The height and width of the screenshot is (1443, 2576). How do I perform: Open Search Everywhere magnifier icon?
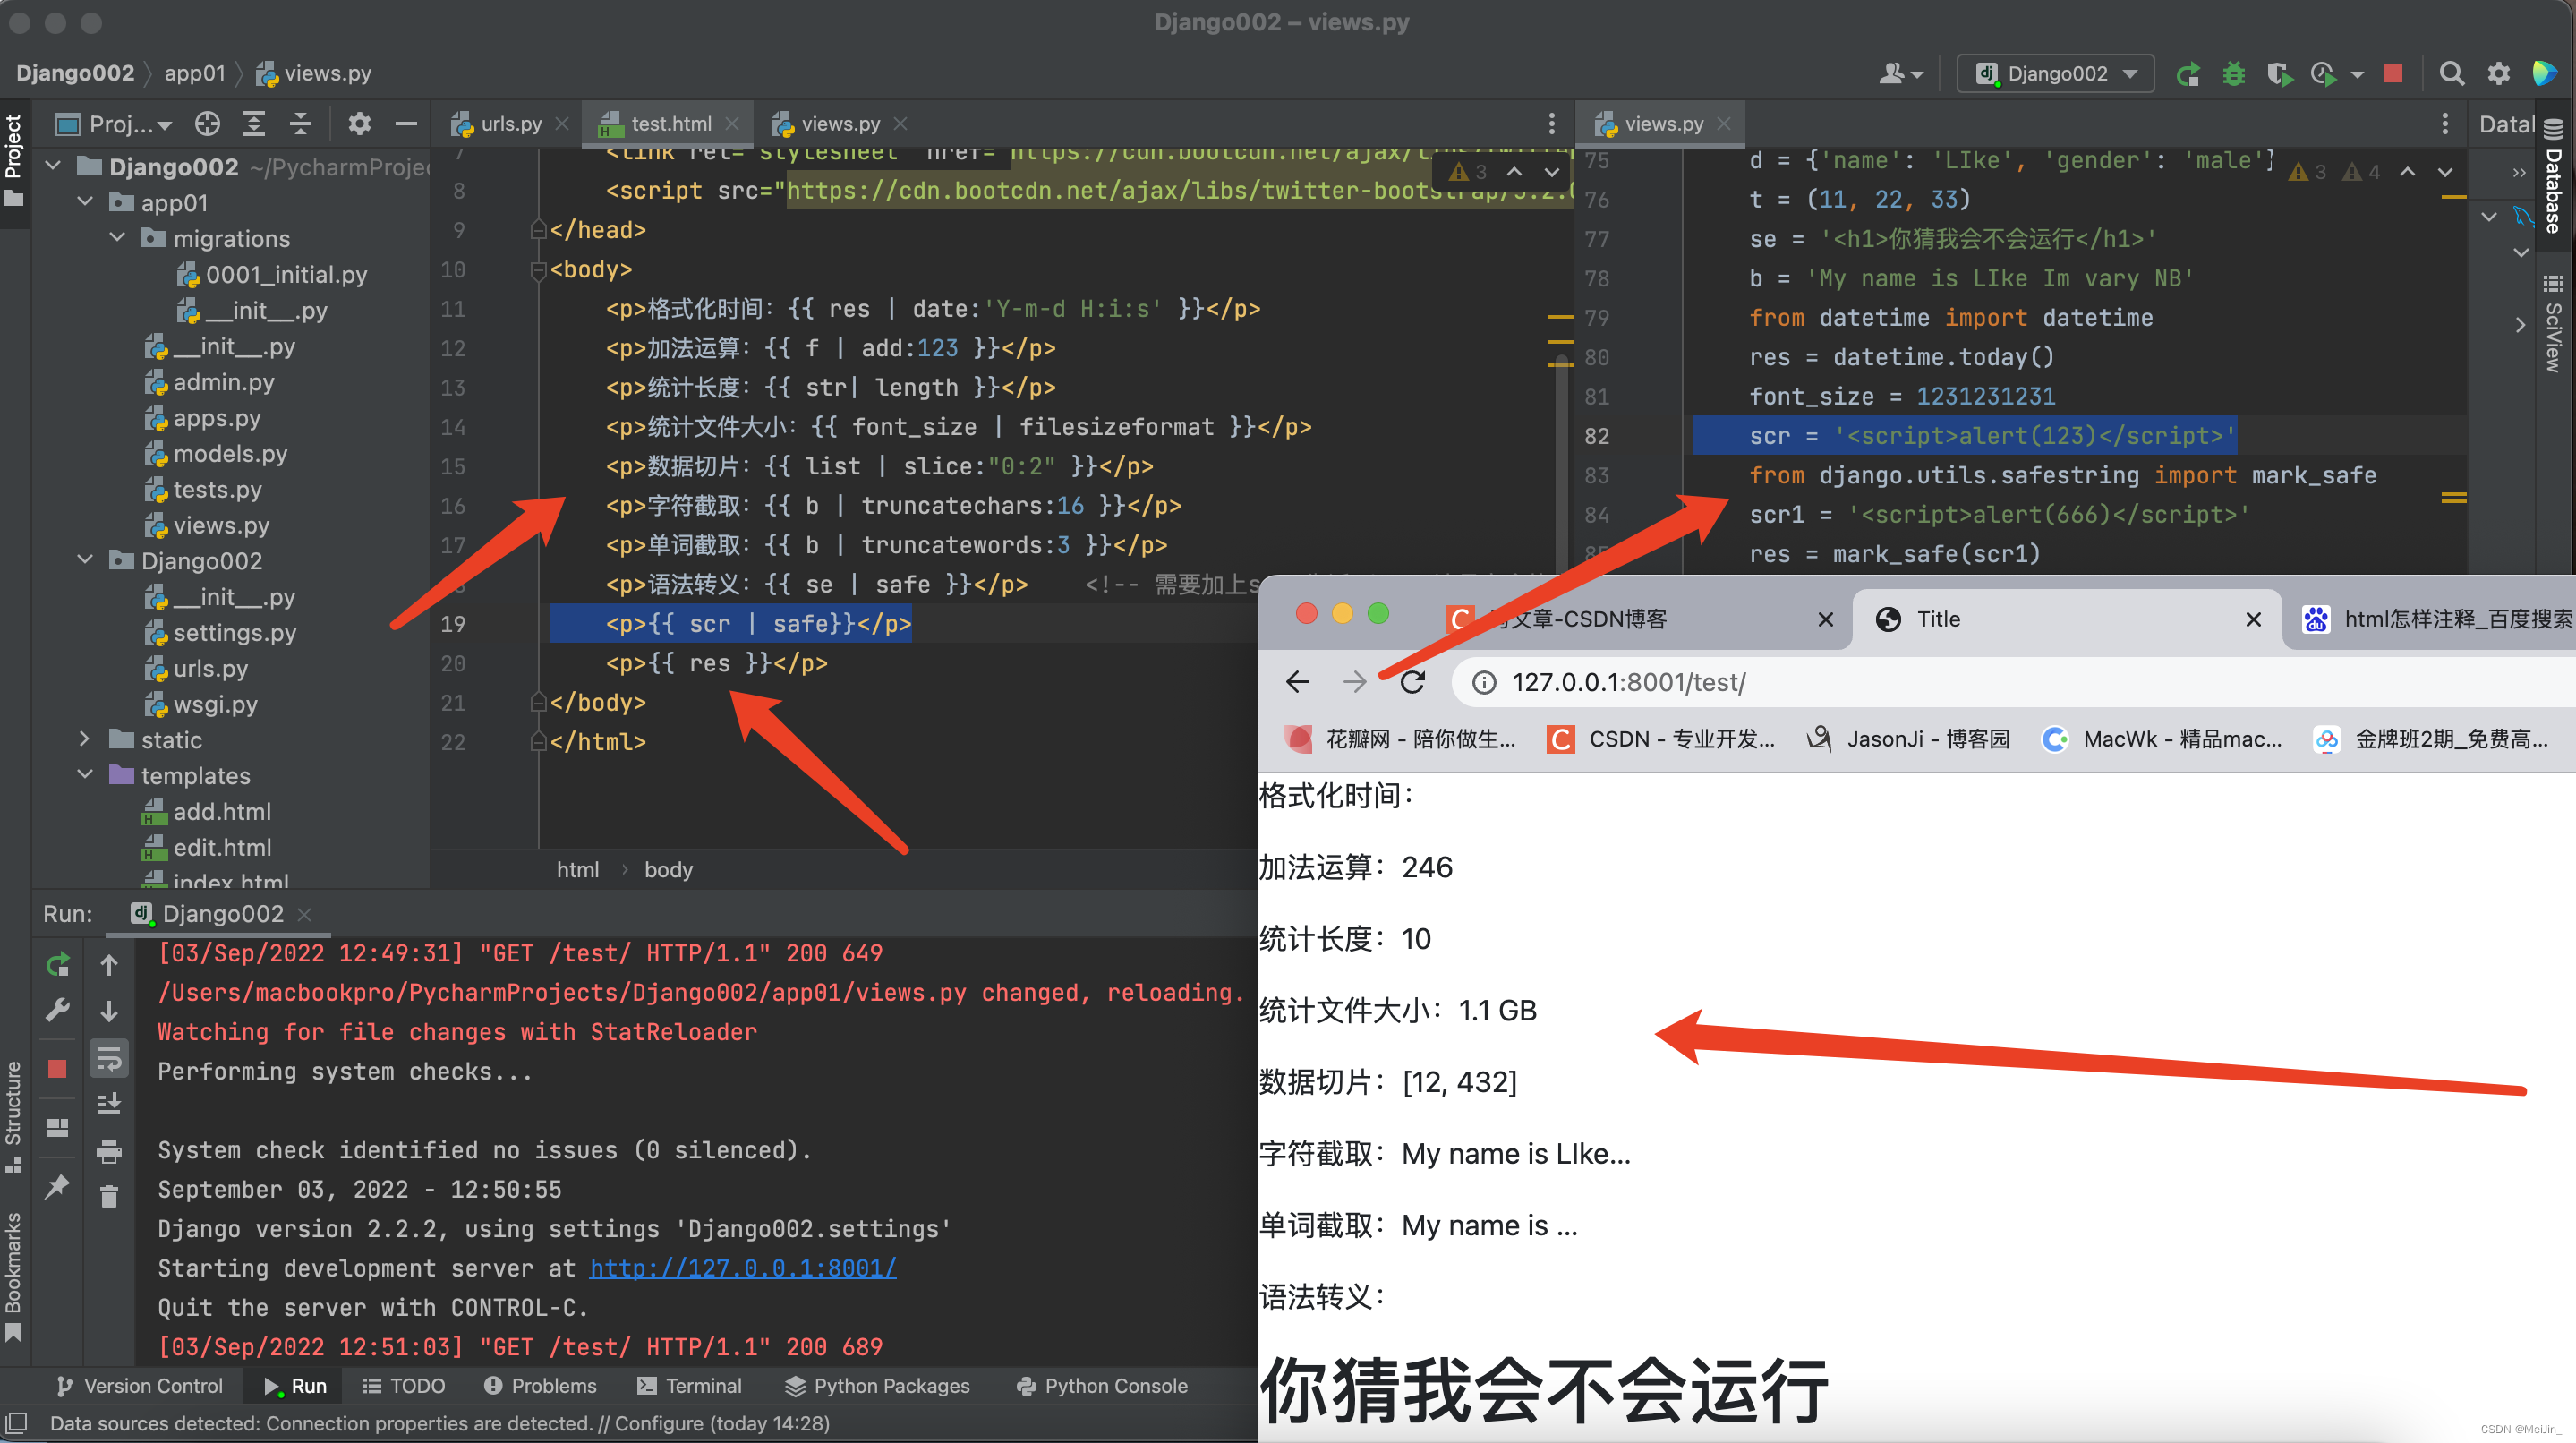pyautogui.click(x=2452, y=73)
